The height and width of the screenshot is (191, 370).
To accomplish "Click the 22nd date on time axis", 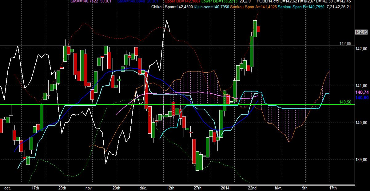I will [x=253, y=188].
